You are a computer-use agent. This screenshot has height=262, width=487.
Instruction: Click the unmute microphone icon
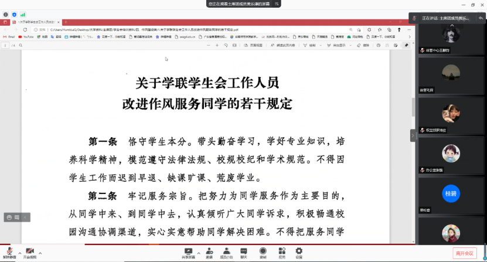click(9, 250)
